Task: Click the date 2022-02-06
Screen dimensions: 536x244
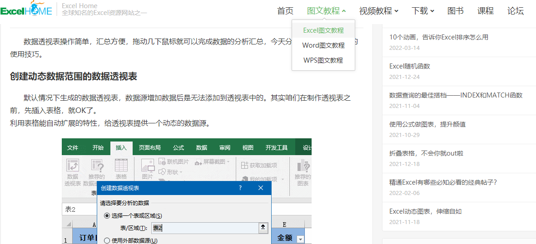Action: (404, 193)
